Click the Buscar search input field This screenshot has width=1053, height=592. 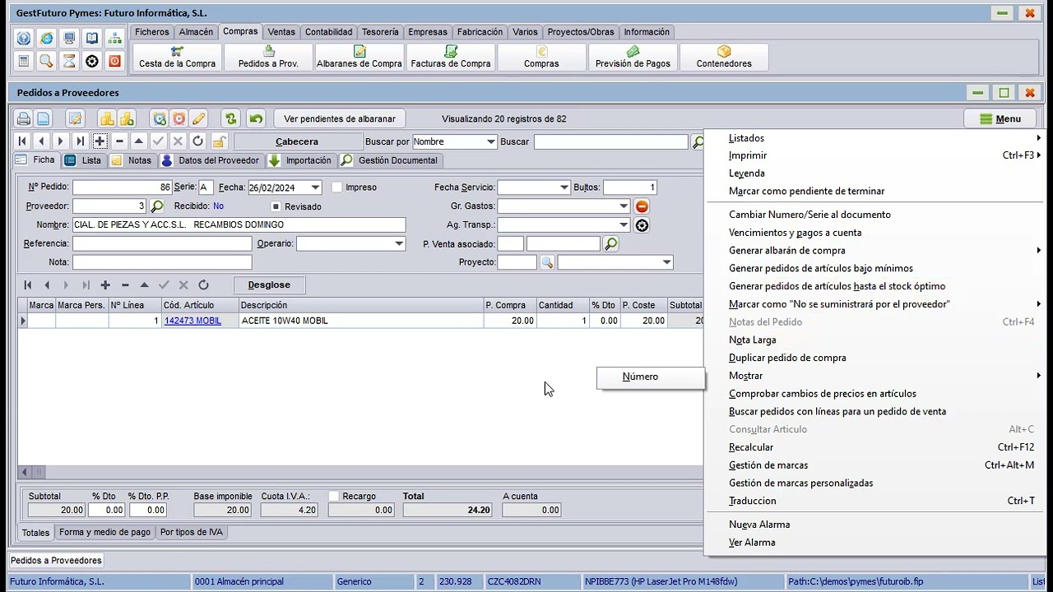[x=610, y=141]
